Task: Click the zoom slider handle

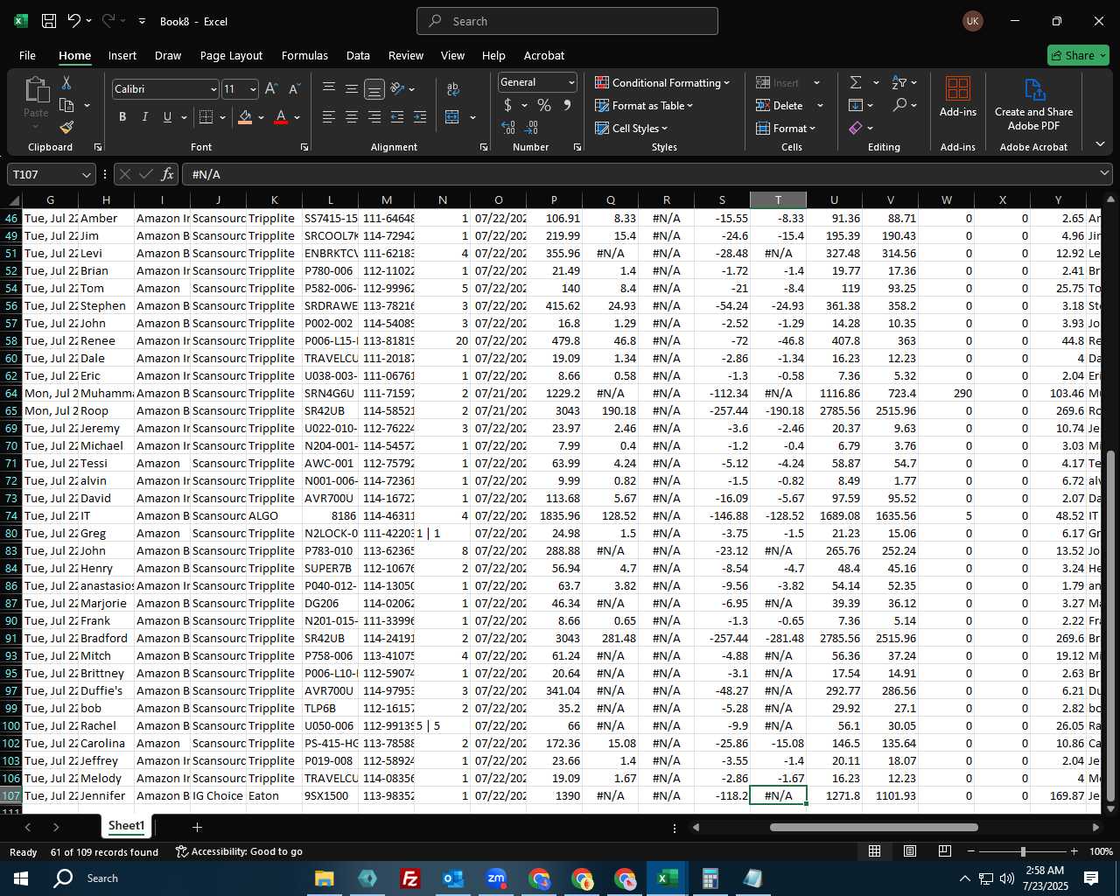Action: pos(1023,851)
